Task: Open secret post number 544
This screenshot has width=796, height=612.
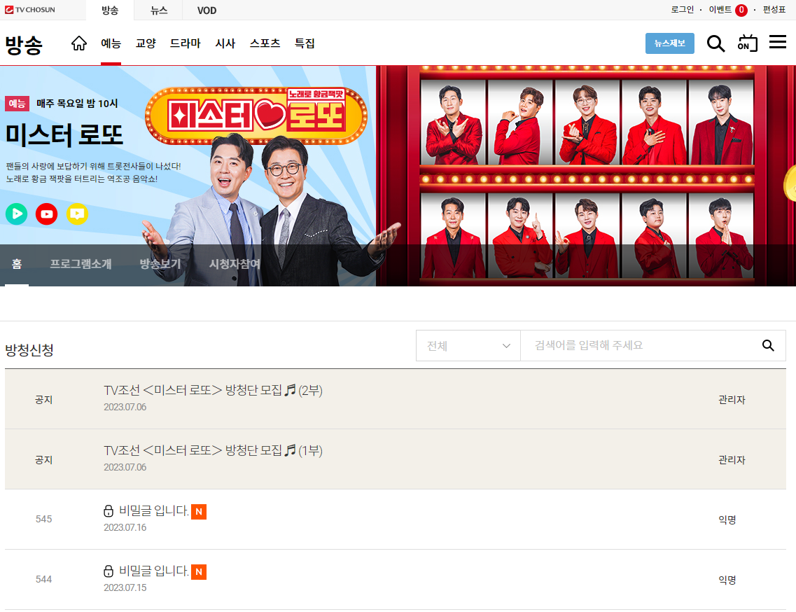Action: 154,571
